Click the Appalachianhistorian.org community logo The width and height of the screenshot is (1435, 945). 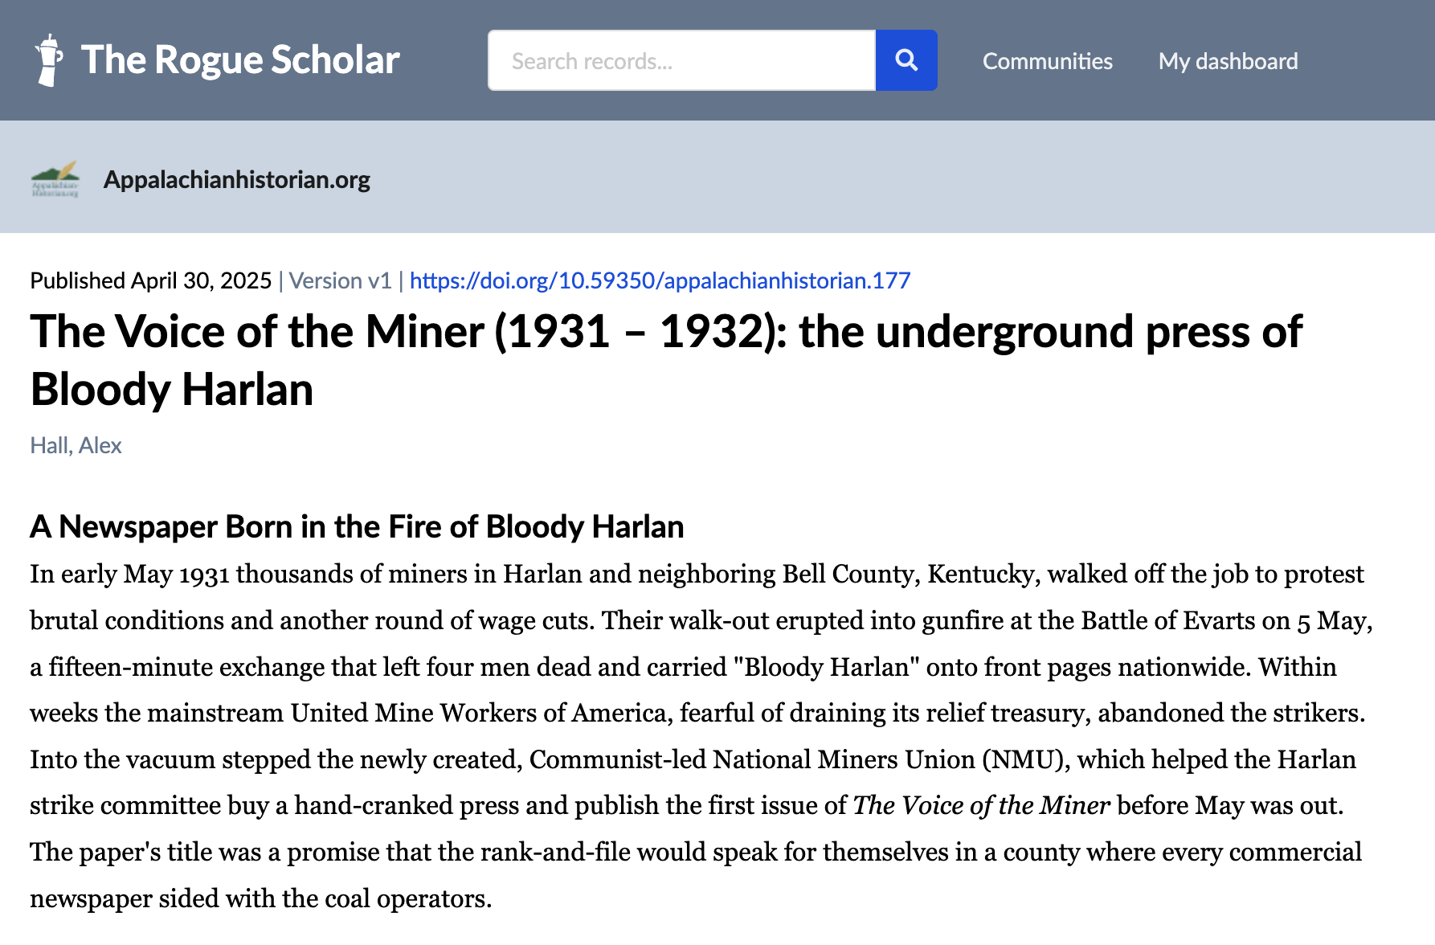55,179
